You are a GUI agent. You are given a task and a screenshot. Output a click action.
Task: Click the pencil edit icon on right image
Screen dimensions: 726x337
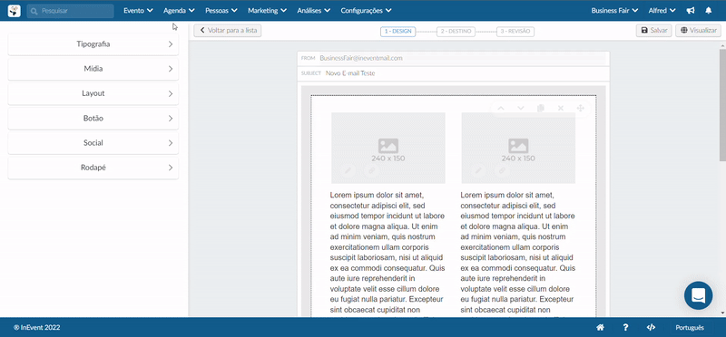point(478,170)
